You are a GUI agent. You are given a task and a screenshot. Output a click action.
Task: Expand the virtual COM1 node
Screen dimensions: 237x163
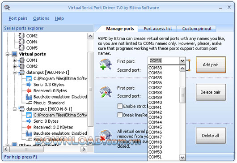click(x=15, y=60)
